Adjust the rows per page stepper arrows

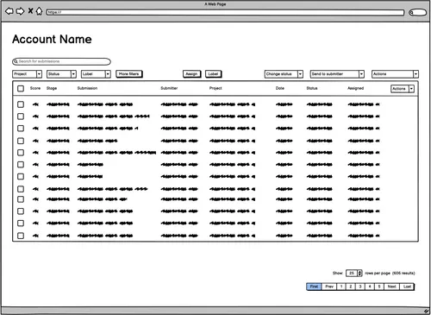359,273
